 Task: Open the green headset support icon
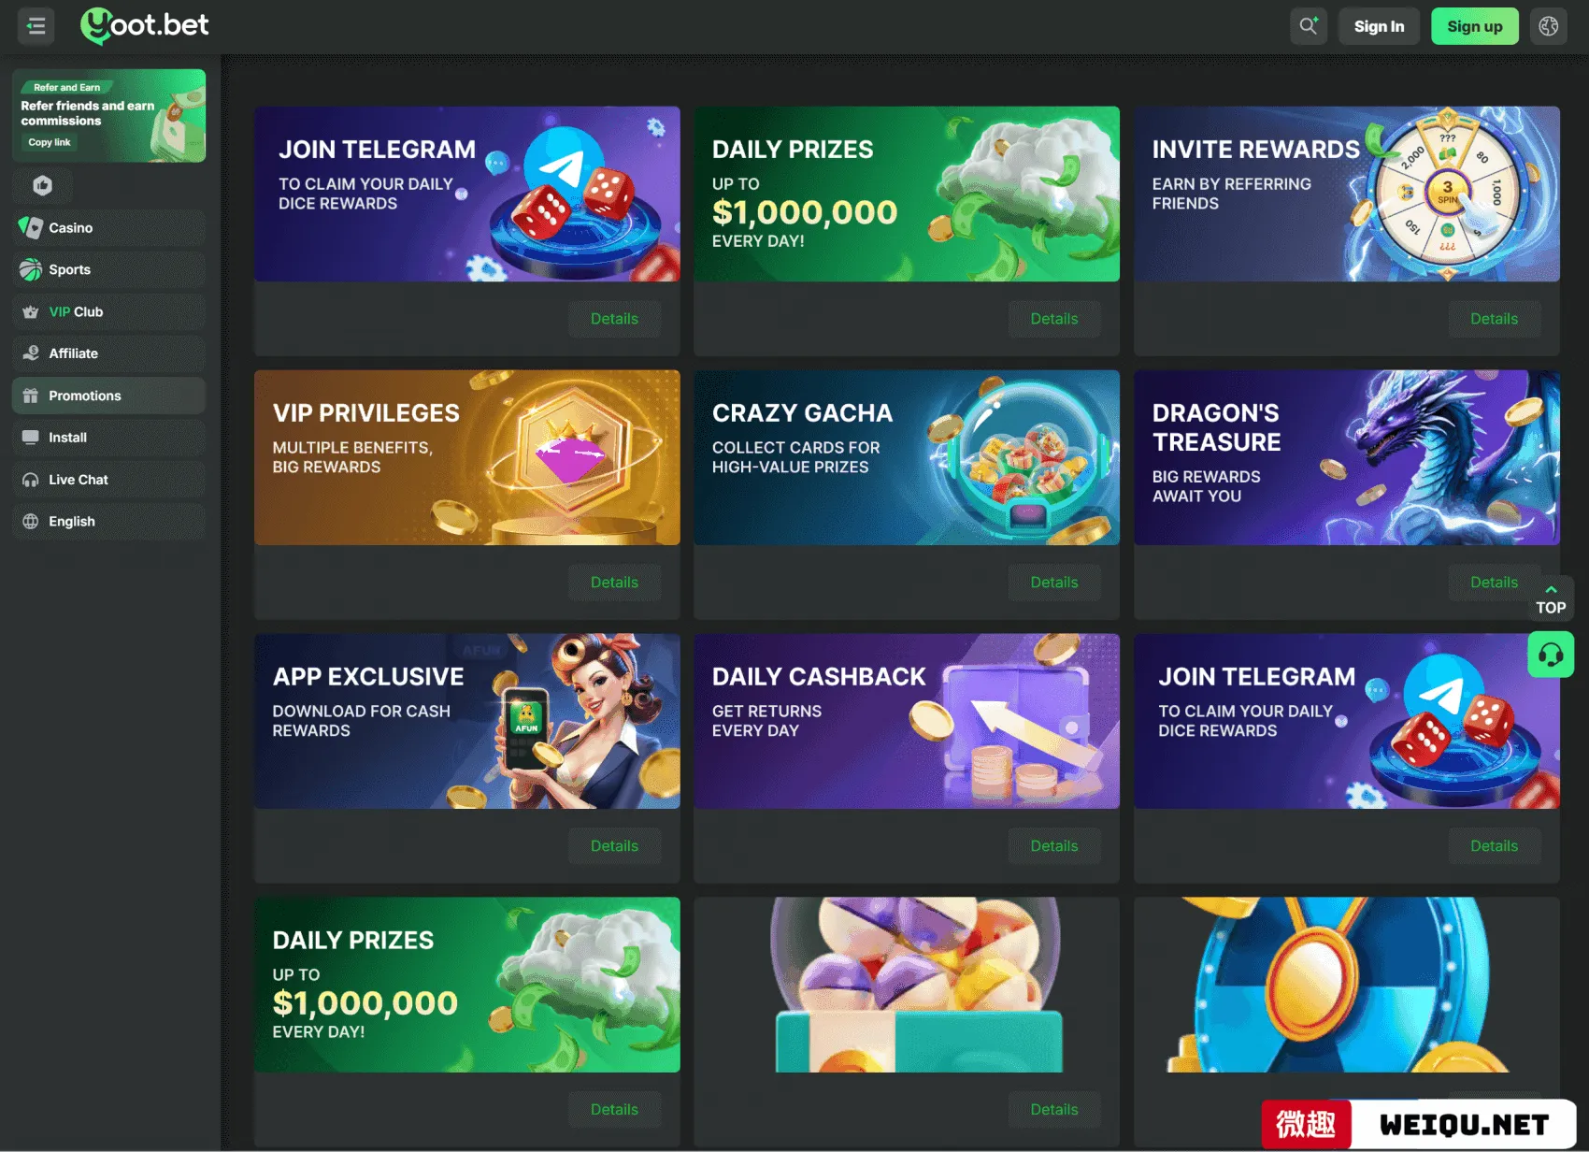pos(1551,655)
